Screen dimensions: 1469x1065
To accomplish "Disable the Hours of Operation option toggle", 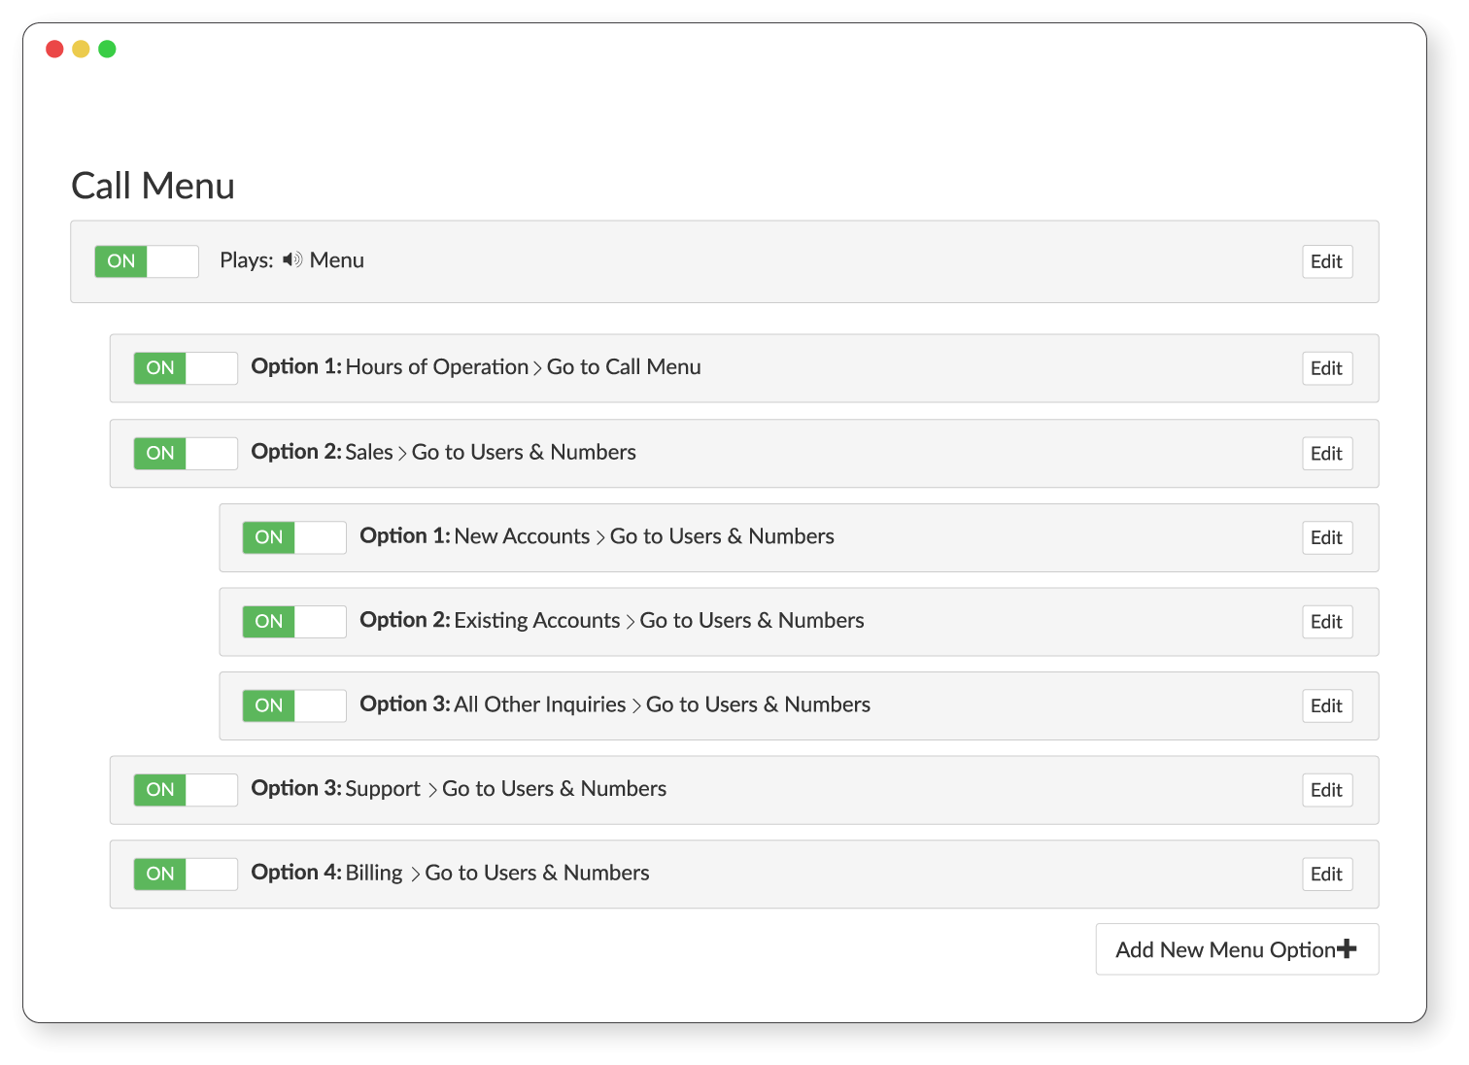I will (186, 368).
